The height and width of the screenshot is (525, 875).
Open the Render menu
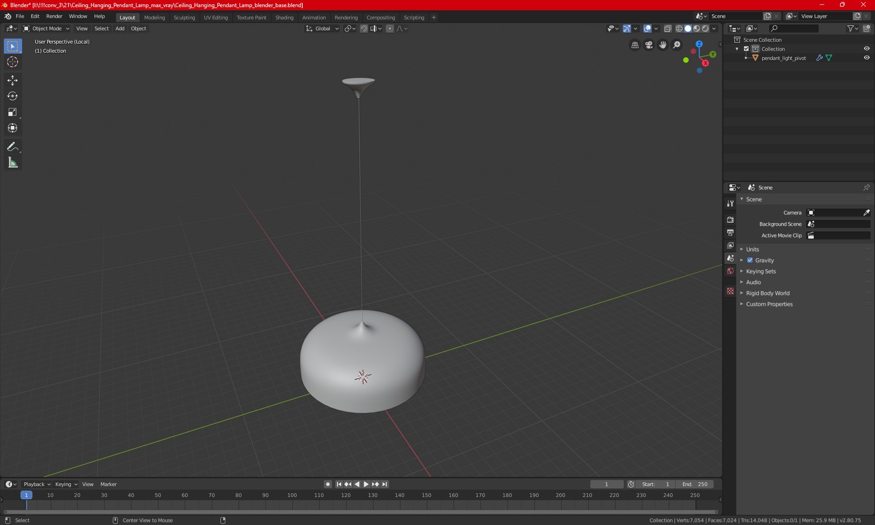click(54, 17)
